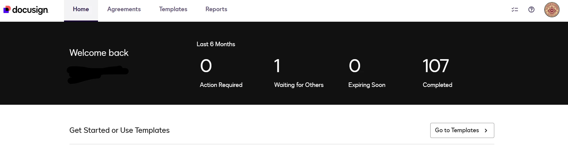
Task: Open the Completed agreements label
Action: [x=438, y=85]
